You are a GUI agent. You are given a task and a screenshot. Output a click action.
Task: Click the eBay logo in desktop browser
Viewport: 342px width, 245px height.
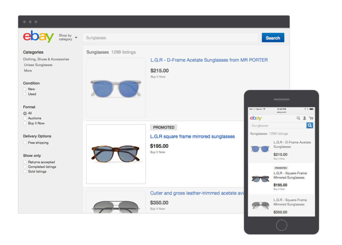tap(38, 37)
